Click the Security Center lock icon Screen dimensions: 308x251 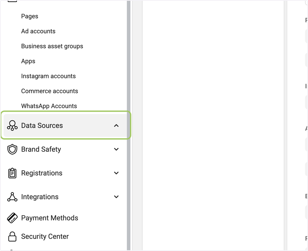pyautogui.click(x=12, y=236)
